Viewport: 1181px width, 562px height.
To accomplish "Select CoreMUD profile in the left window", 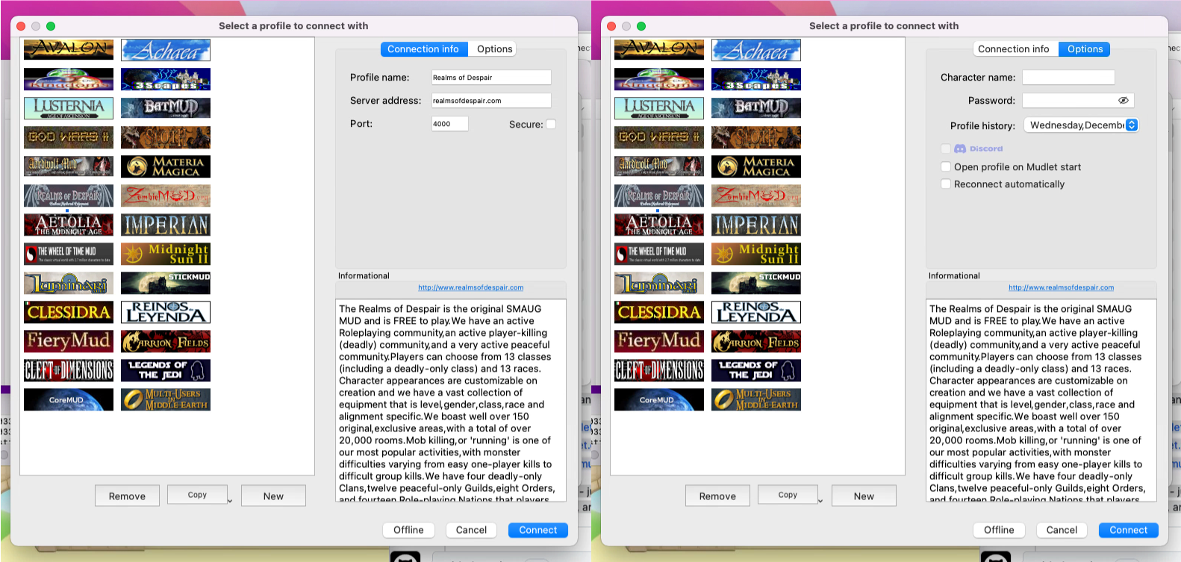I will (69, 399).
